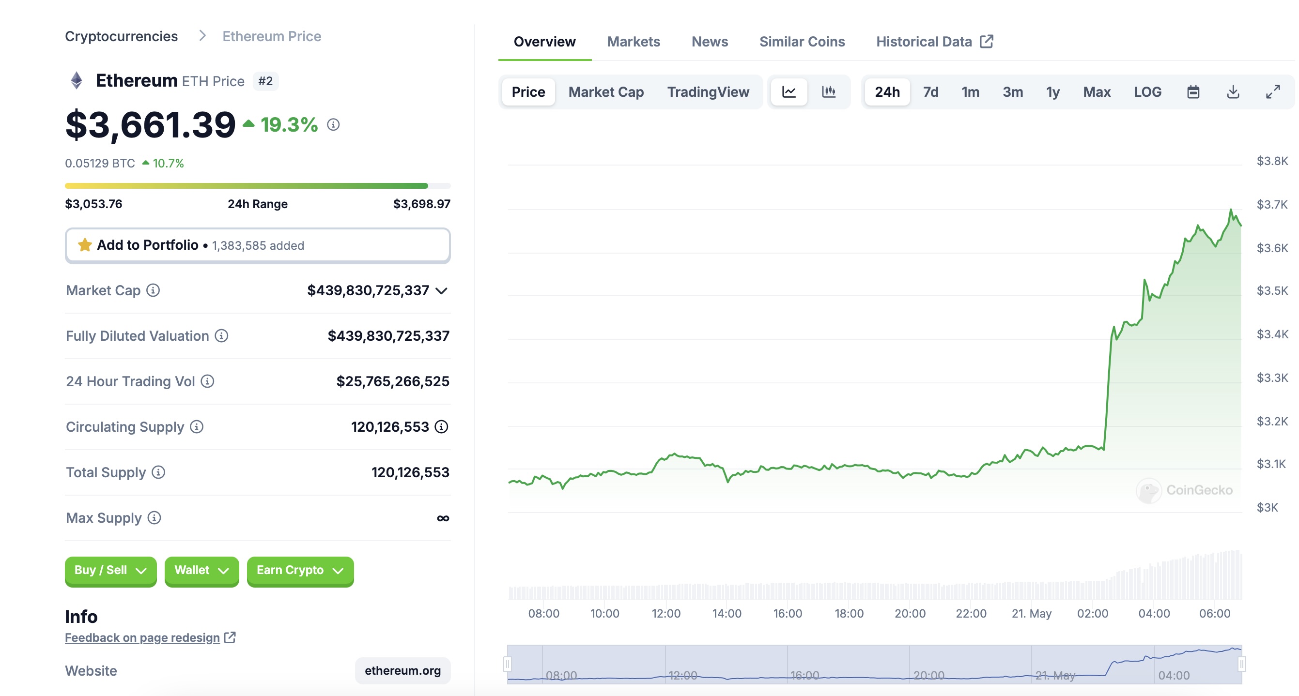
Task: Click the info icon beside 19.3% change
Action: point(333,124)
